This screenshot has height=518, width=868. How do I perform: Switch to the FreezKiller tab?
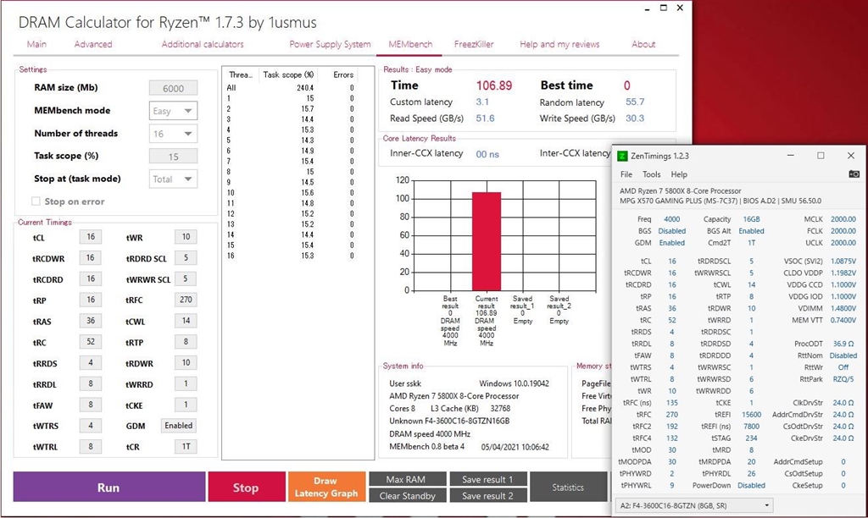point(474,44)
